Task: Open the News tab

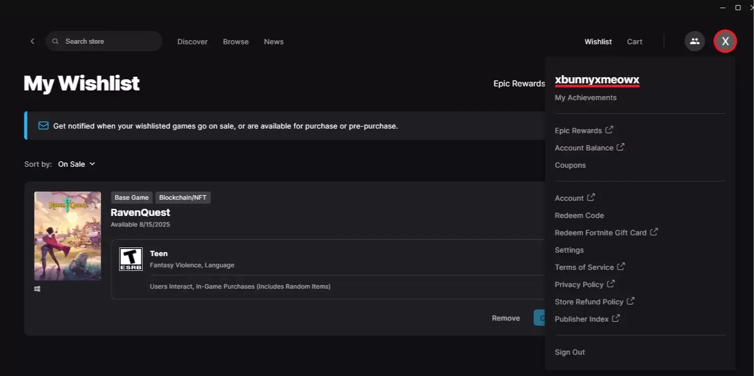Action: click(274, 42)
